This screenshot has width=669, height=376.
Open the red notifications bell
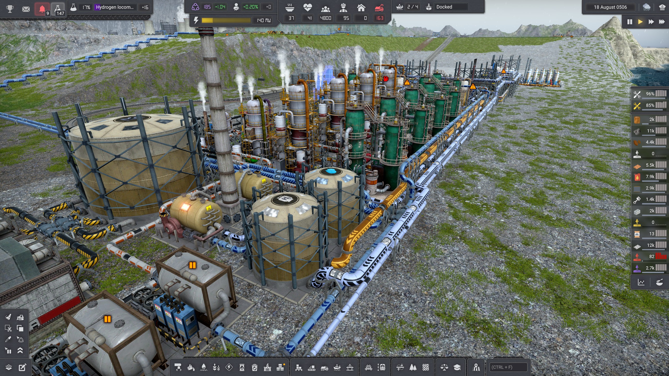pyautogui.click(x=42, y=9)
